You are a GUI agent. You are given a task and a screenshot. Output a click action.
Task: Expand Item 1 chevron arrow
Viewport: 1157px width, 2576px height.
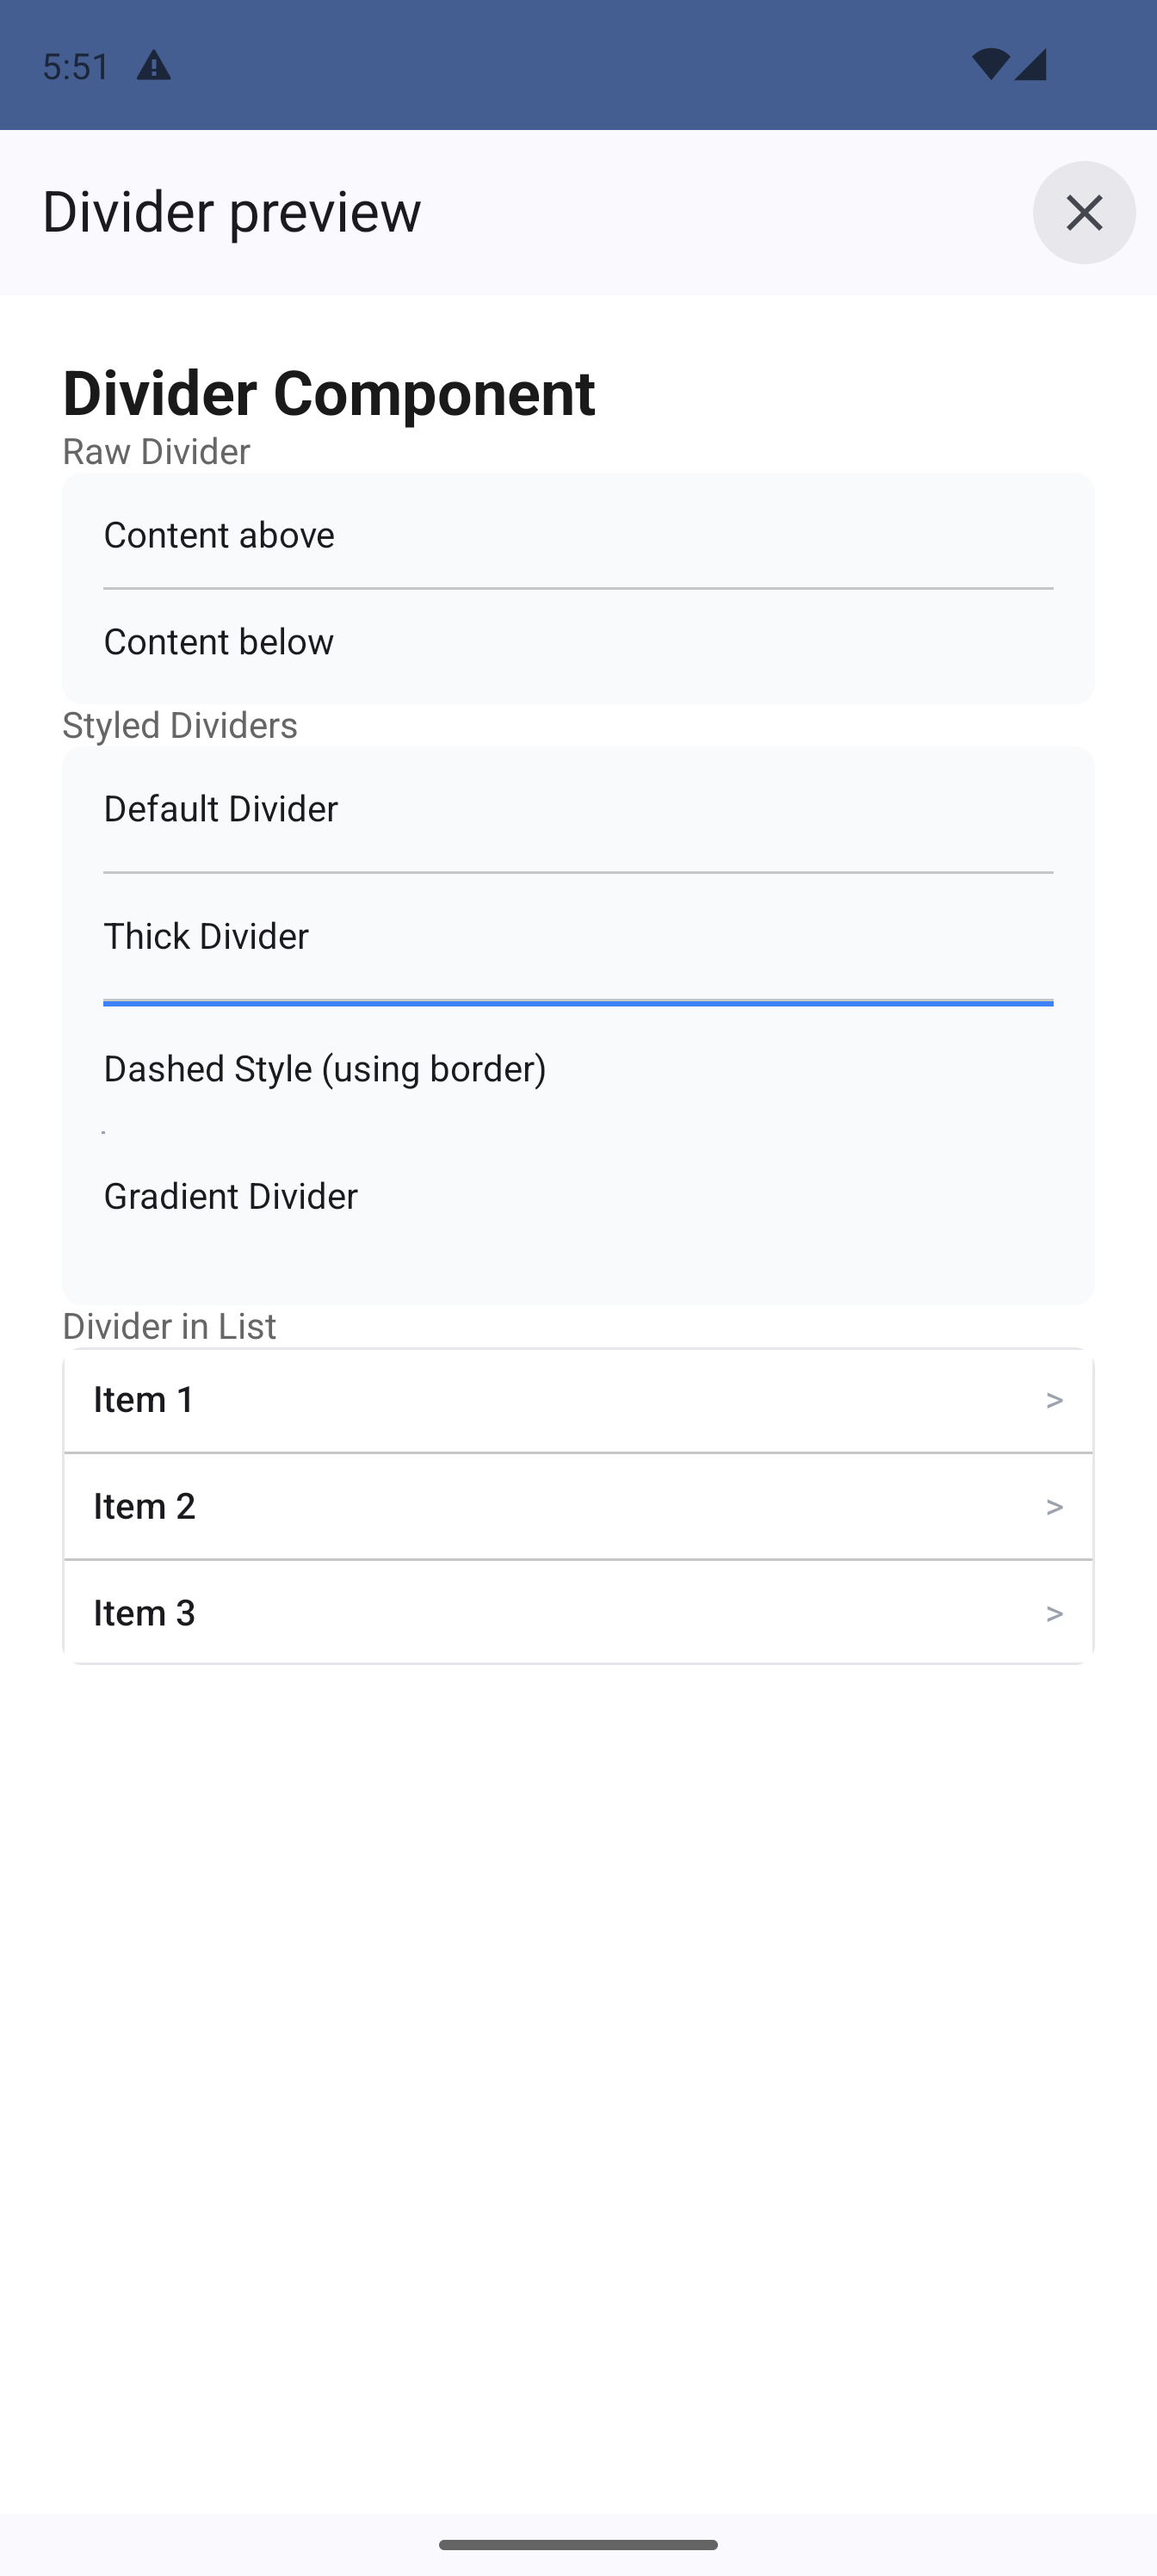[1054, 1400]
